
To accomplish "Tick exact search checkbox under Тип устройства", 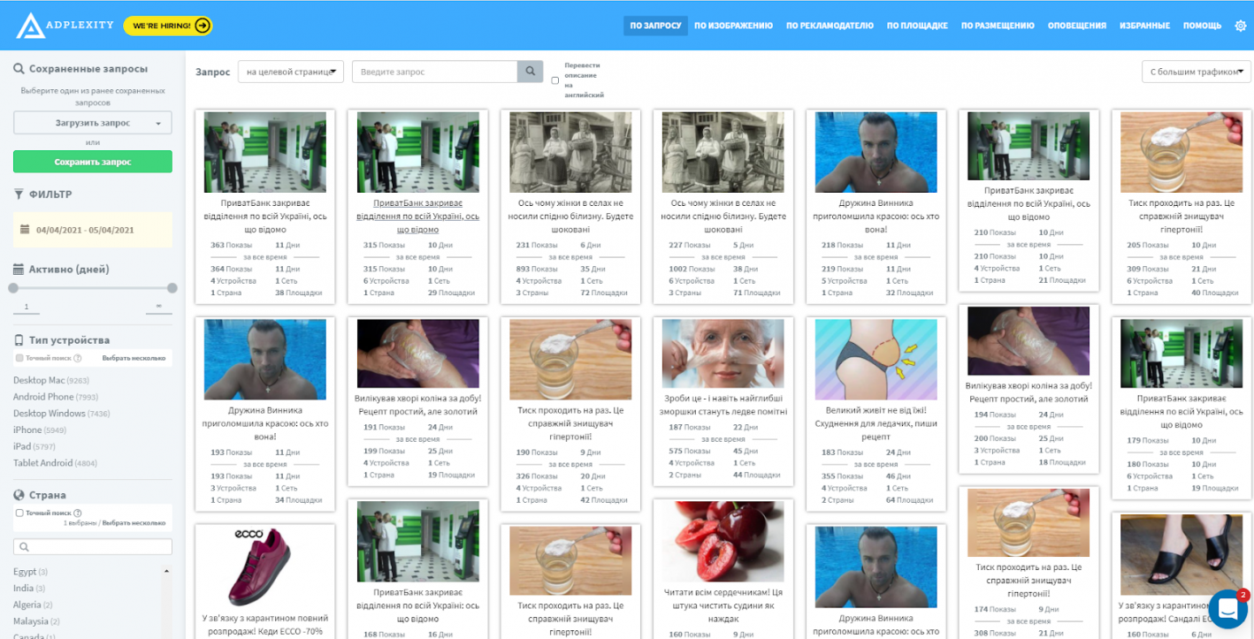I will click(19, 358).
